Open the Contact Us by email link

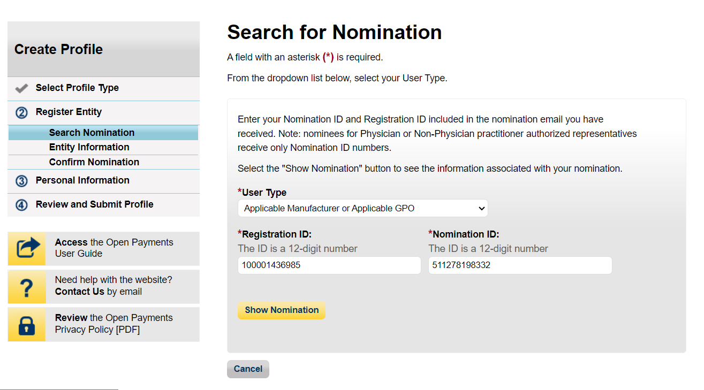pos(80,292)
